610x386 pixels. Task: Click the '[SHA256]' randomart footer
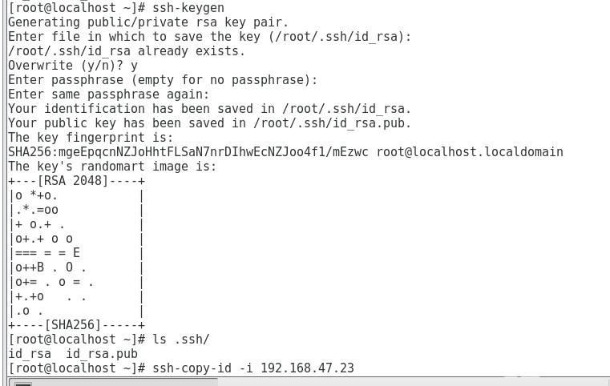point(73,325)
